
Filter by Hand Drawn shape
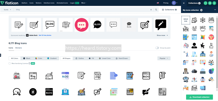[122, 58]
